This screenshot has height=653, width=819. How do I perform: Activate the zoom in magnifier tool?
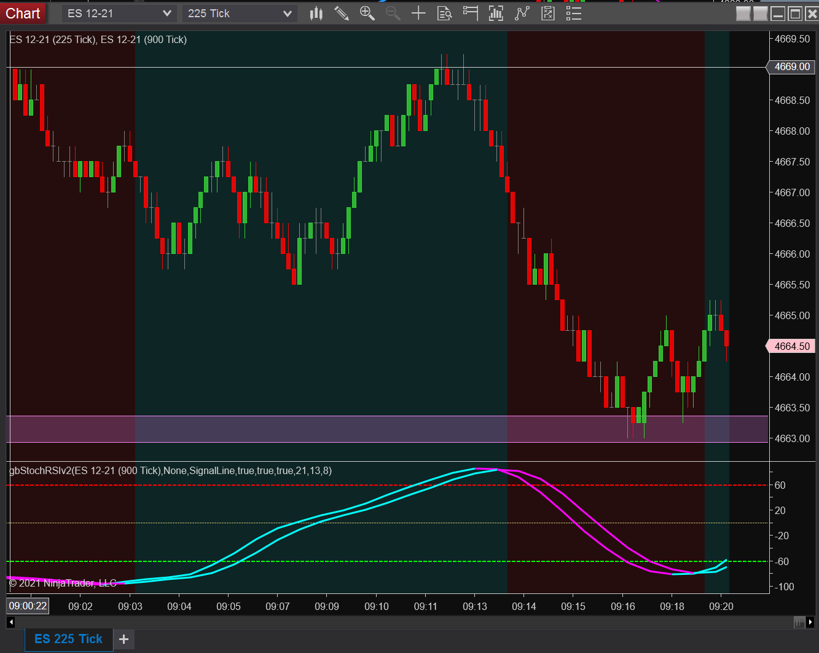tap(367, 13)
